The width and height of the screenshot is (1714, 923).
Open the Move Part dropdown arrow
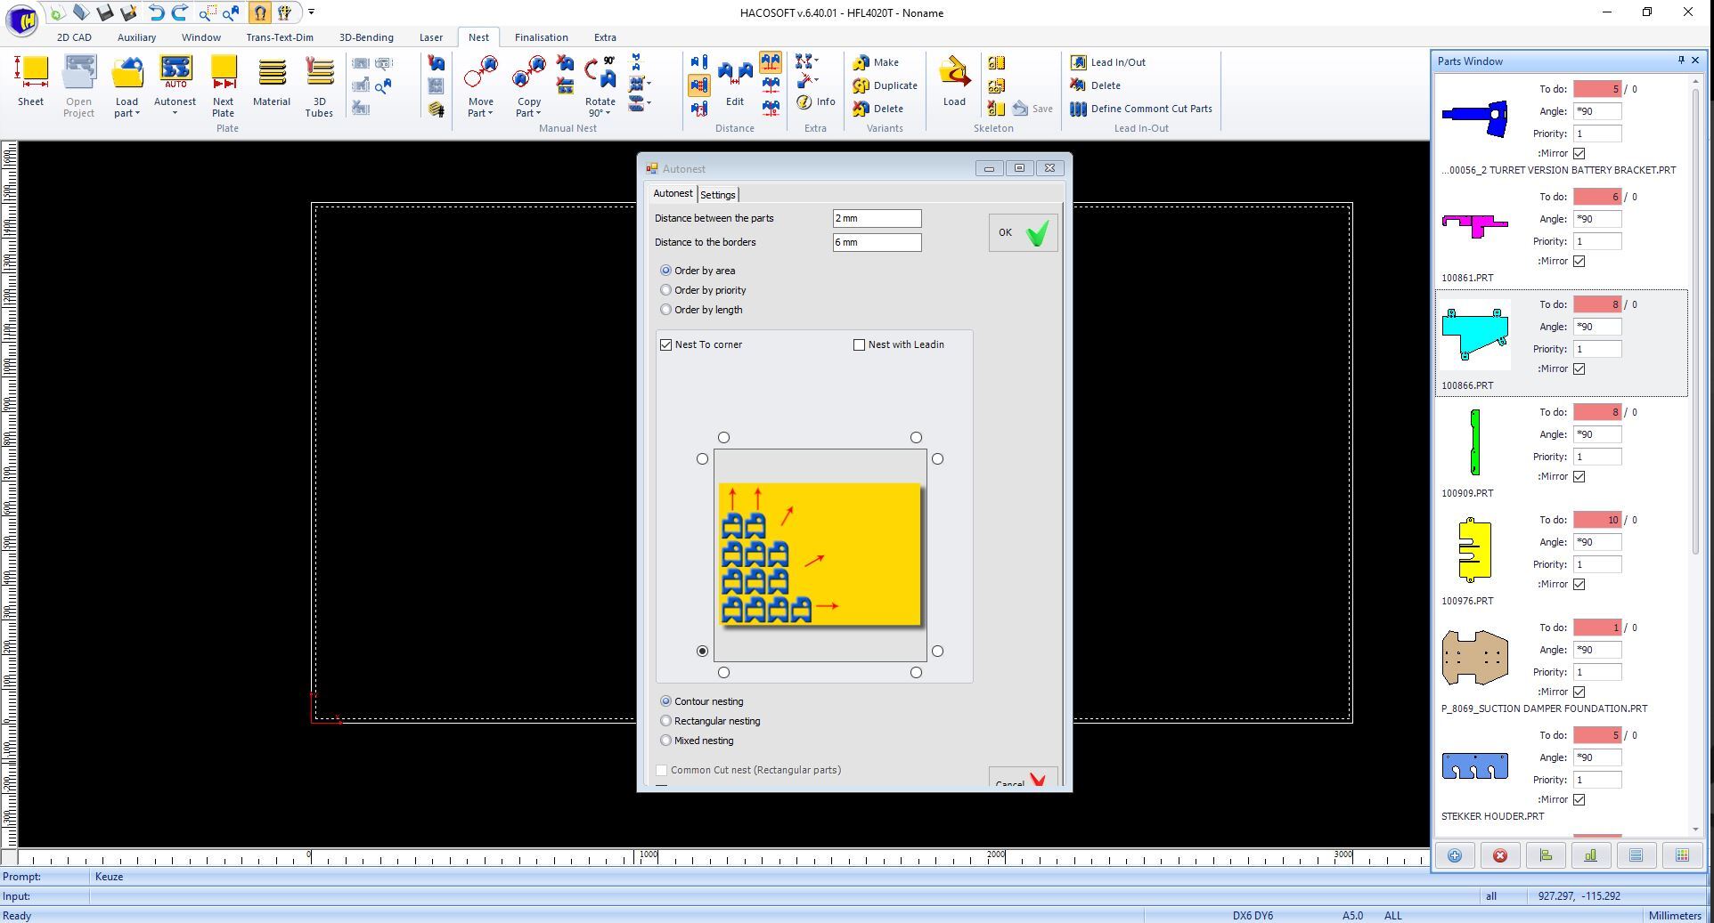490,114
